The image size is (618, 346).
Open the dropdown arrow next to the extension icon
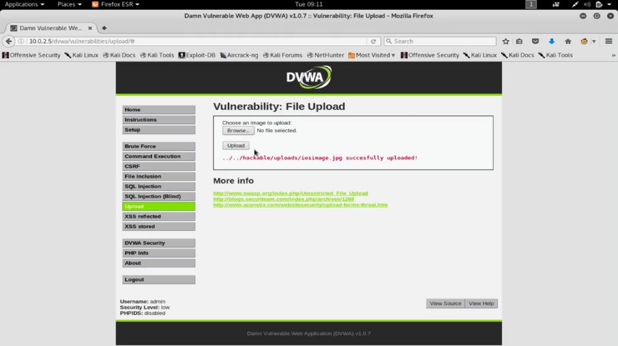(x=594, y=41)
